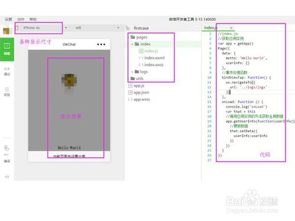Click the code line 'userInfo: {}'
This screenshot has height=221, width=295.
coord(238,63)
